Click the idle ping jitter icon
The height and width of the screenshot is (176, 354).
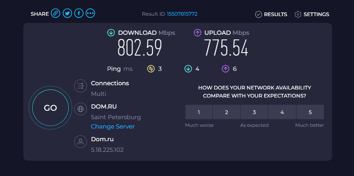tap(151, 69)
